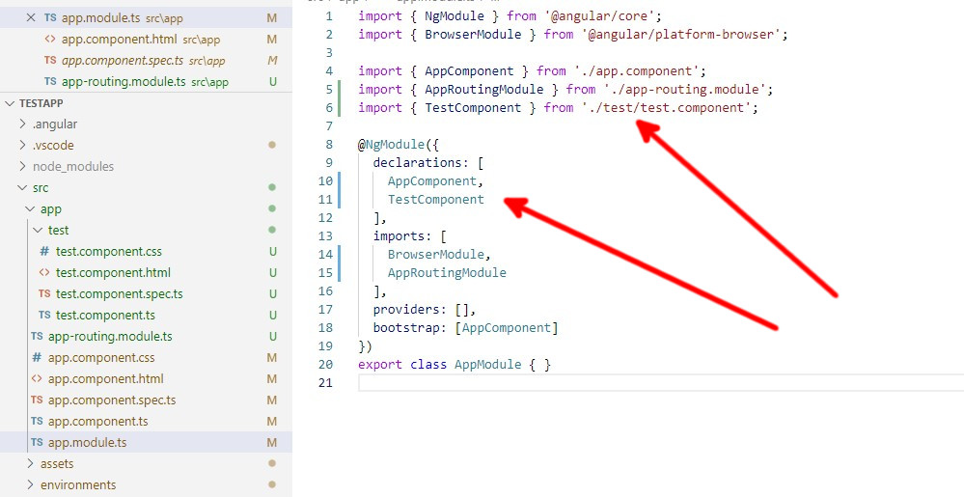Collapse the TESTAPP explorer section
Screen dimensions: 964x497
[11, 103]
